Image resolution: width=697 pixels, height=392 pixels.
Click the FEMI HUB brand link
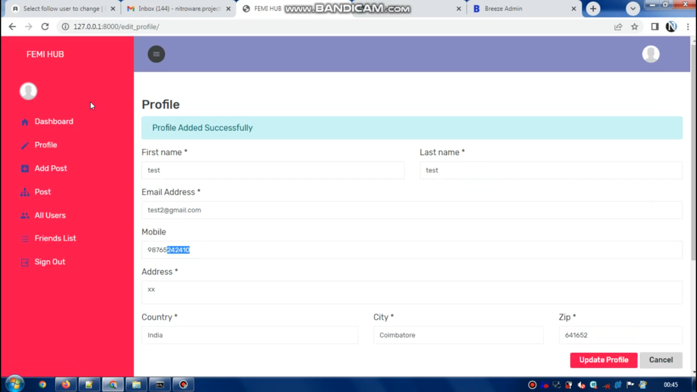(45, 54)
